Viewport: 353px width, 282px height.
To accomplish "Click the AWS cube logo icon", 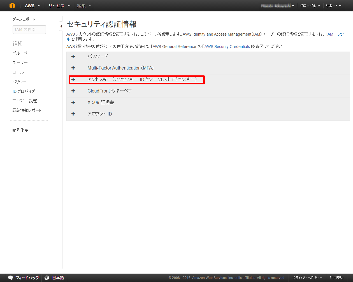I will tap(12, 6).
